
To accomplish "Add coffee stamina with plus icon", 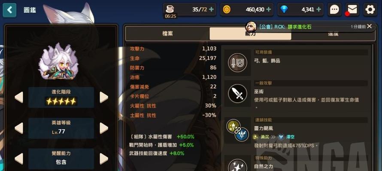I will 211,9.
